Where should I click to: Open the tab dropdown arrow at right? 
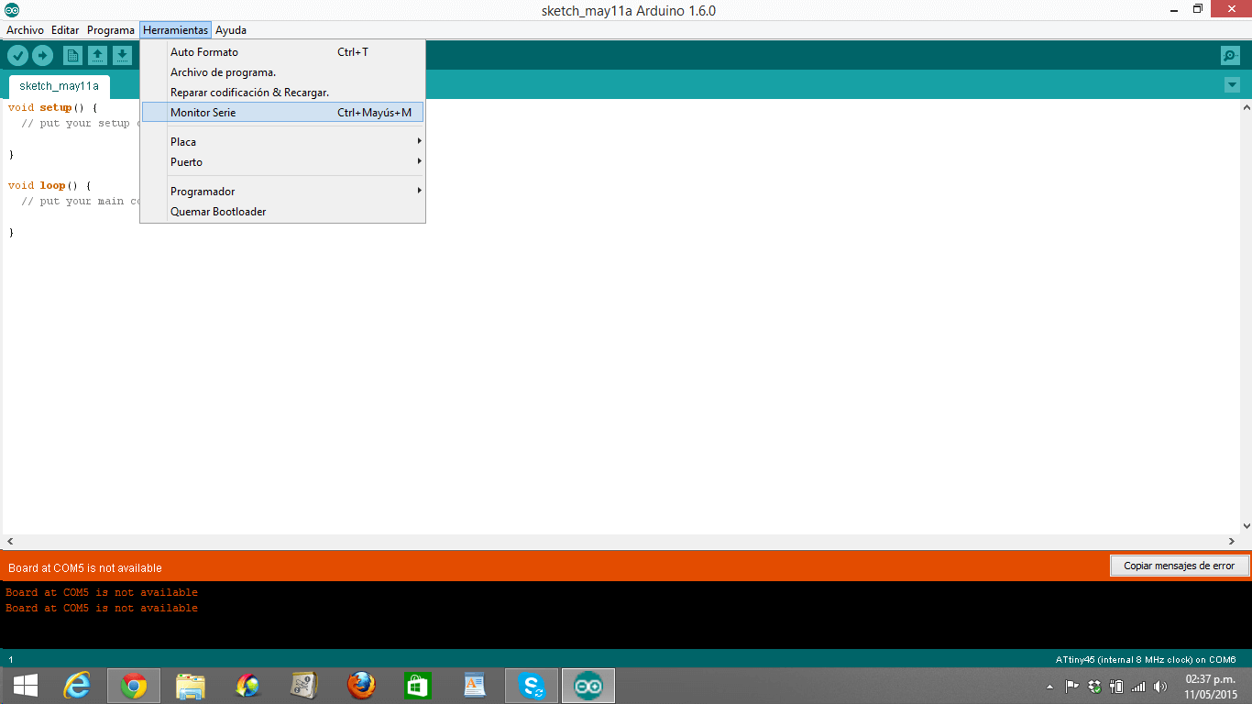coord(1232,85)
